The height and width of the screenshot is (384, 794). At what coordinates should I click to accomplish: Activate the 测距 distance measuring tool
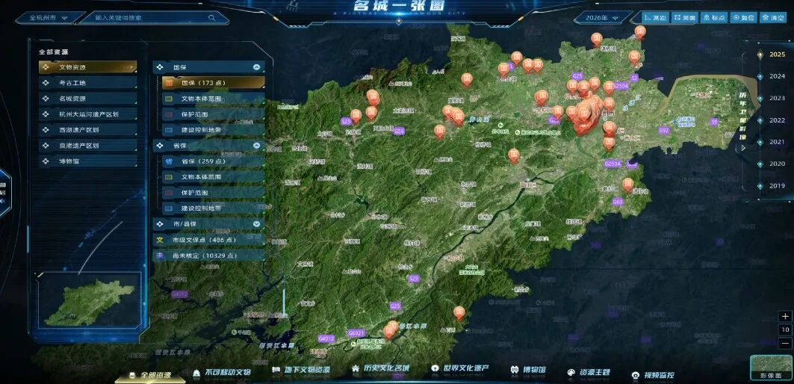pyautogui.click(x=656, y=18)
